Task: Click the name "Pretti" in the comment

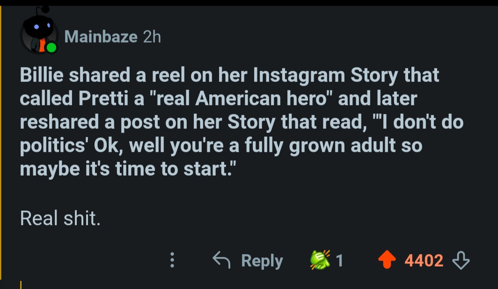Action: pyautogui.click(x=103, y=99)
